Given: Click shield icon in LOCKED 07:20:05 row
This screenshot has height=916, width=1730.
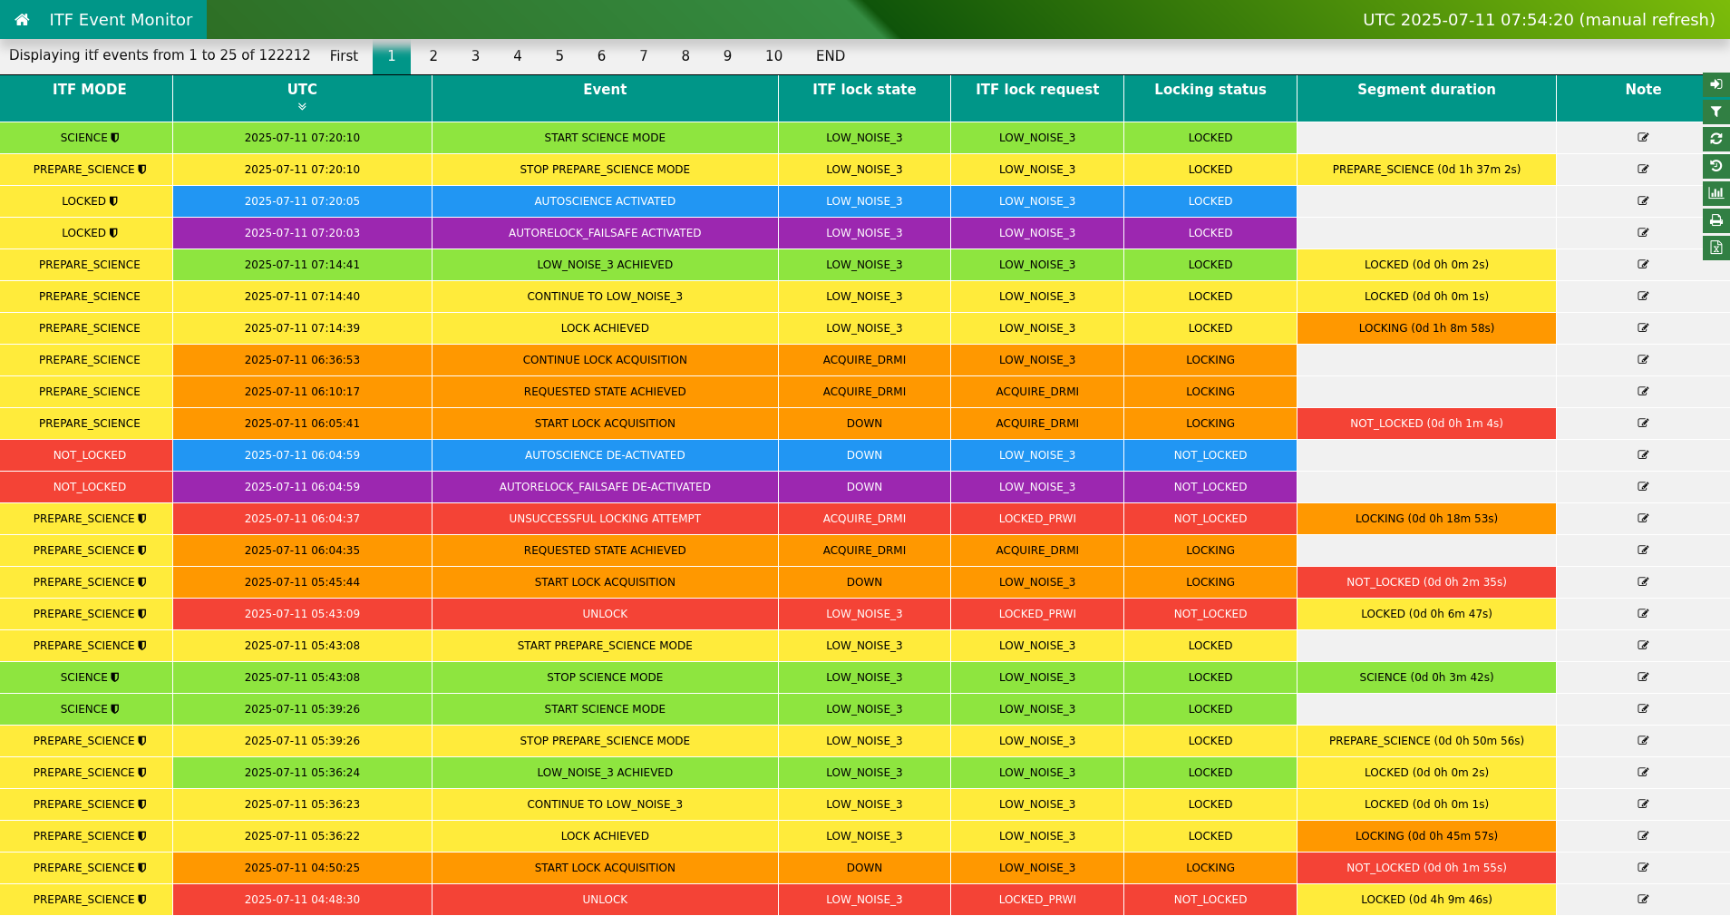Looking at the screenshot, I should point(113,201).
